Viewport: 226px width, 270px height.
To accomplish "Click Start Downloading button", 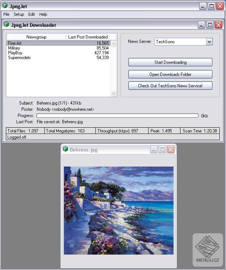I will (x=170, y=62).
